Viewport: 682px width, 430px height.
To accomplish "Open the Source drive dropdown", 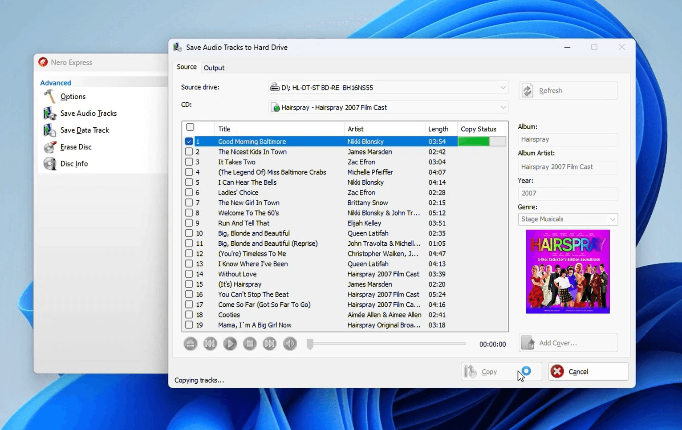I will [x=503, y=88].
